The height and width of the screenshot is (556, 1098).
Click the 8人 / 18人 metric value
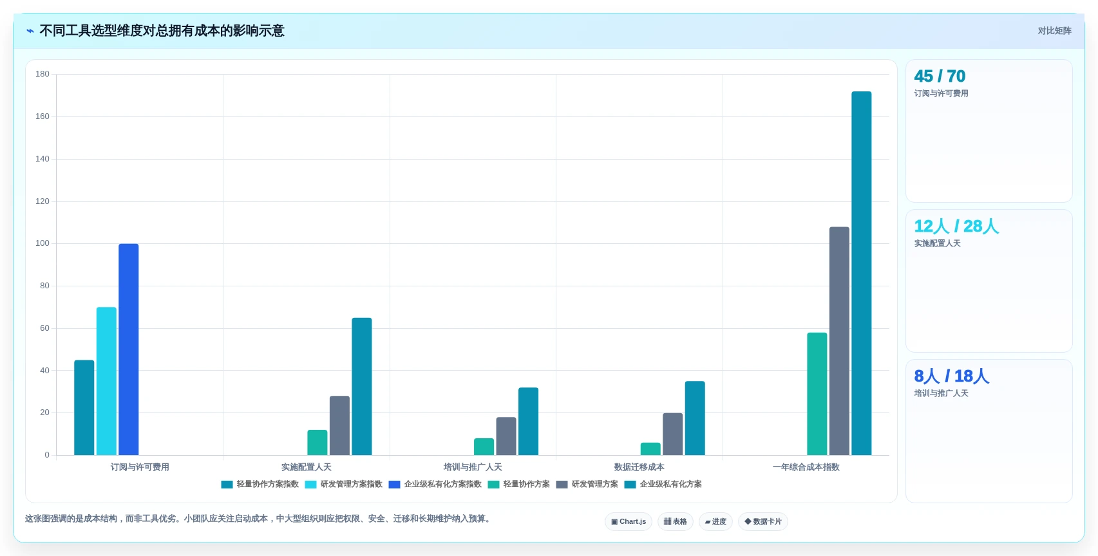951,376
